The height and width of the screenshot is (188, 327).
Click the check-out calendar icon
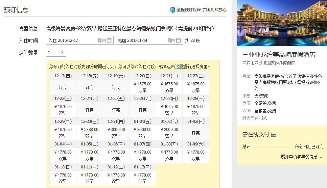179,41
